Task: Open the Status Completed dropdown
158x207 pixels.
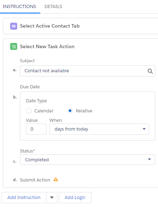Action: (x=88, y=160)
